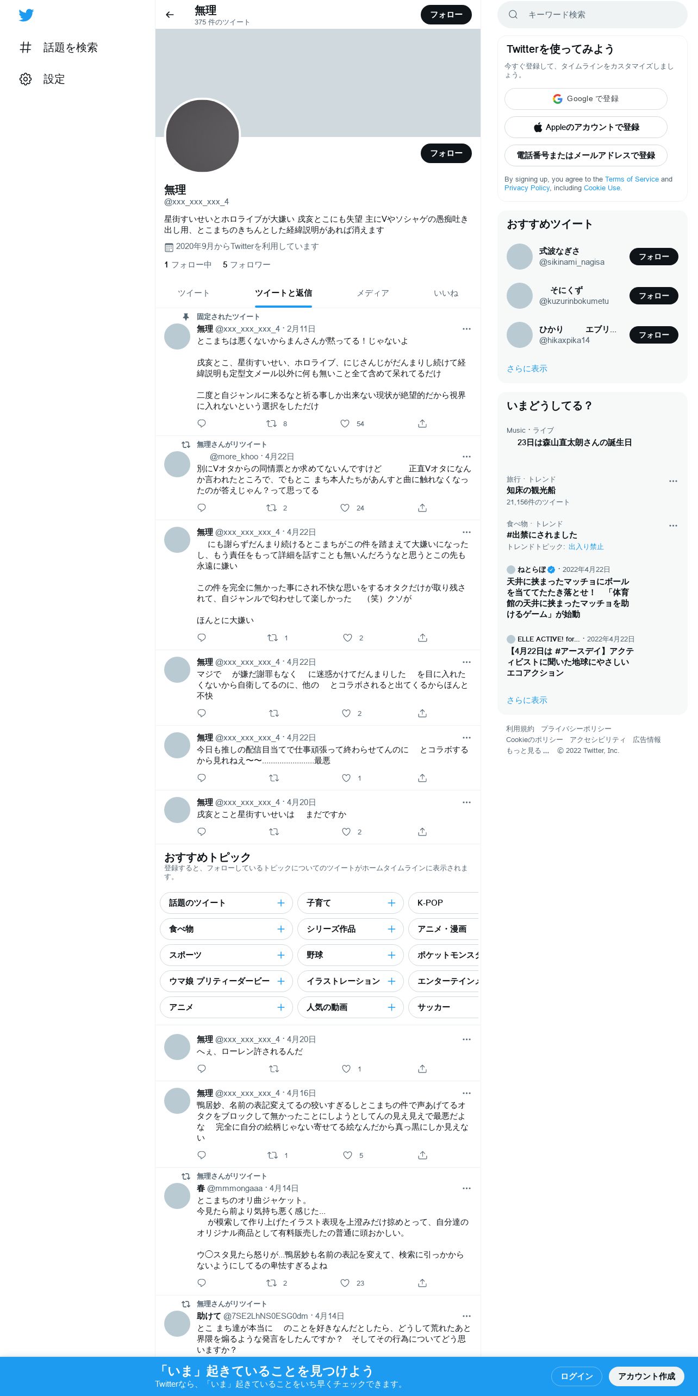The image size is (698, 1396).
Task: Reply to the 戌亥とこと星街すいせいは tweet
Action: [x=202, y=832]
